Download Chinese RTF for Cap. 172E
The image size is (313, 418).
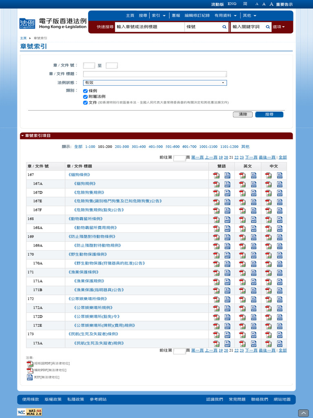280,326
